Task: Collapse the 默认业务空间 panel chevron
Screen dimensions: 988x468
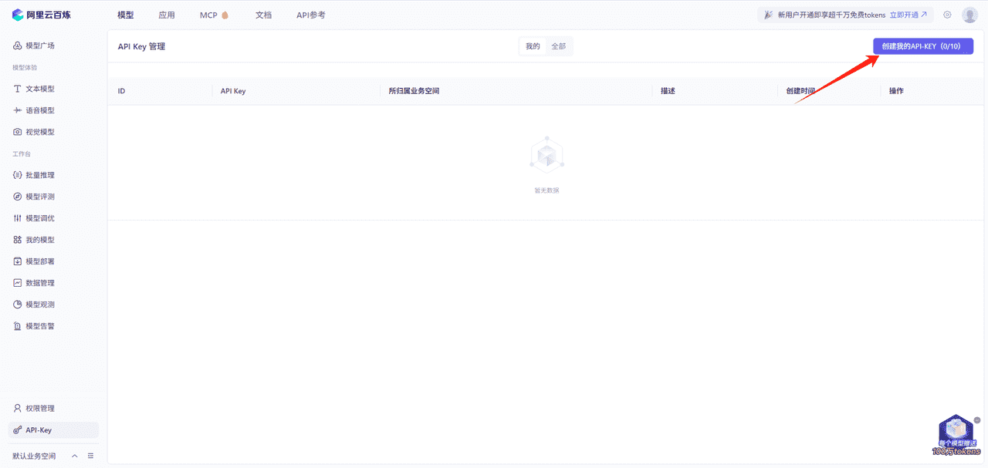Action: pyautogui.click(x=74, y=455)
